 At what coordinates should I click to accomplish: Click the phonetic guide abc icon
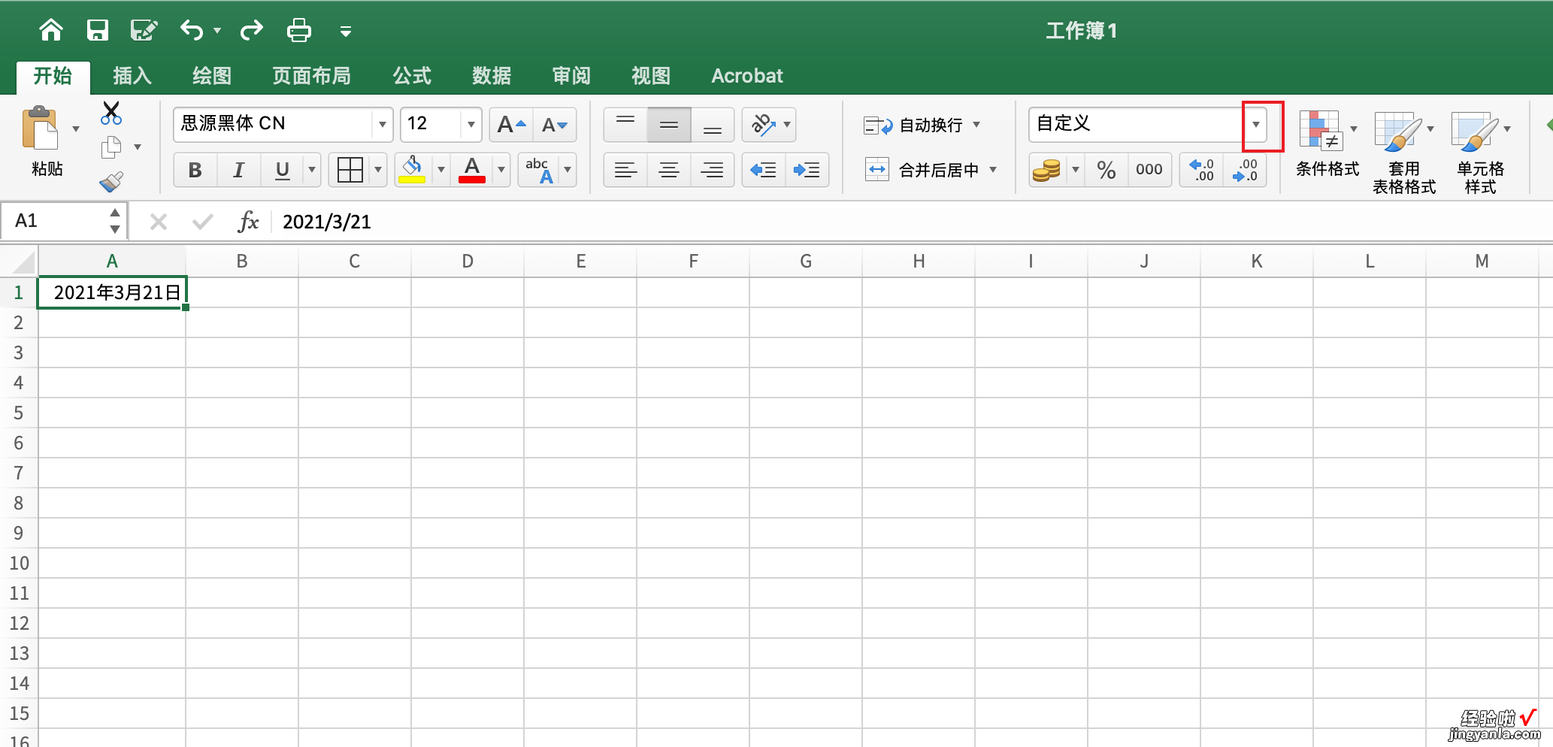click(x=540, y=170)
